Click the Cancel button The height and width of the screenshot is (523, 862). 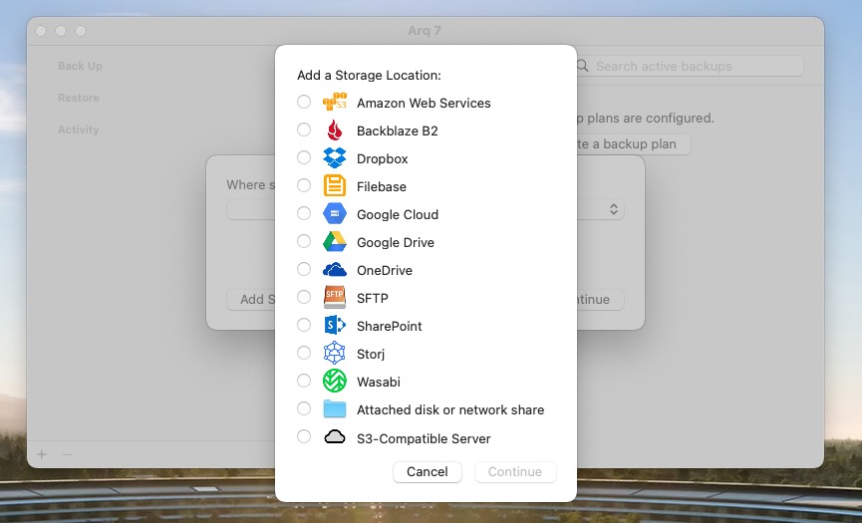click(x=428, y=472)
